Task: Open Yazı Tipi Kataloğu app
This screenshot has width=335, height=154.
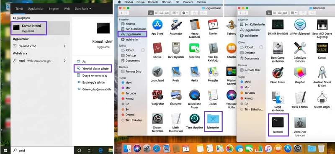Action: click(x=213, y=48)
